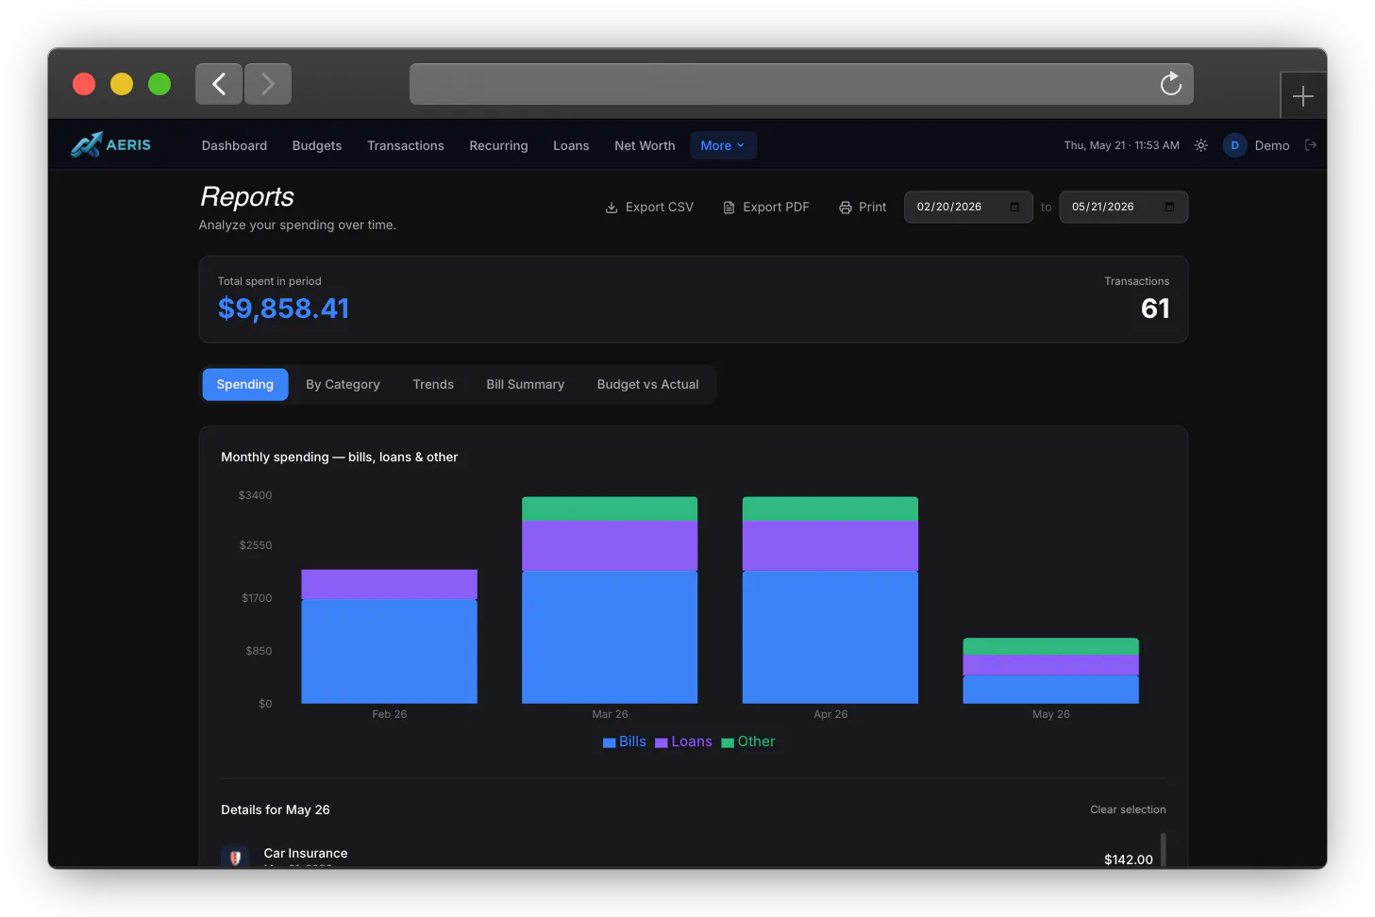Click the Mar 26 axis label
The height and width of the screenshot is (917, 1375).
[x=610, y=714]
